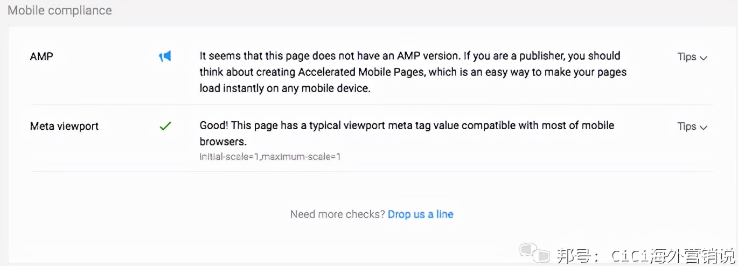
Task: Click the blue megaphone icon beside AMP
Action: (165, 56)
